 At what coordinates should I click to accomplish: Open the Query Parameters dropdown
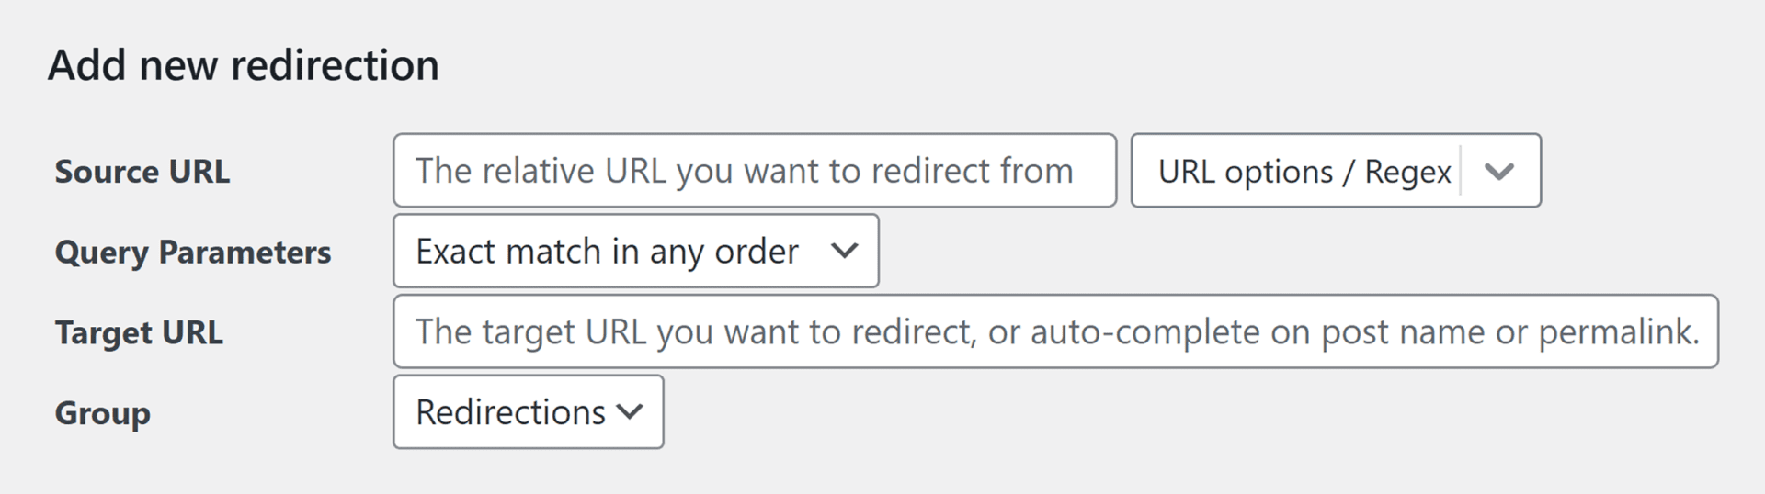[634, 251]
